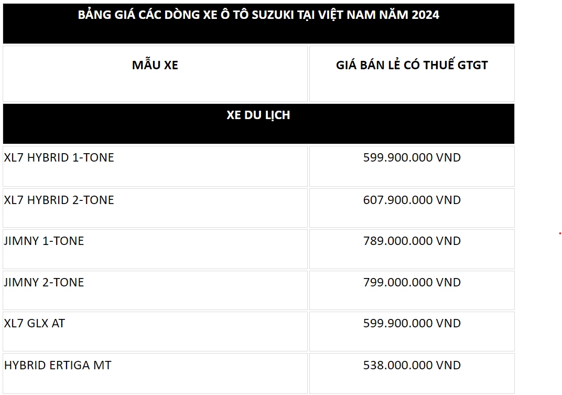Click the XL7 GLX AT price cell

(412, 332)
